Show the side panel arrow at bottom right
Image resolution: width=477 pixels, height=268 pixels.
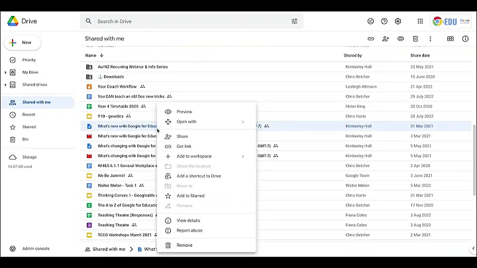pyautogui.click(x=473, y=249)
